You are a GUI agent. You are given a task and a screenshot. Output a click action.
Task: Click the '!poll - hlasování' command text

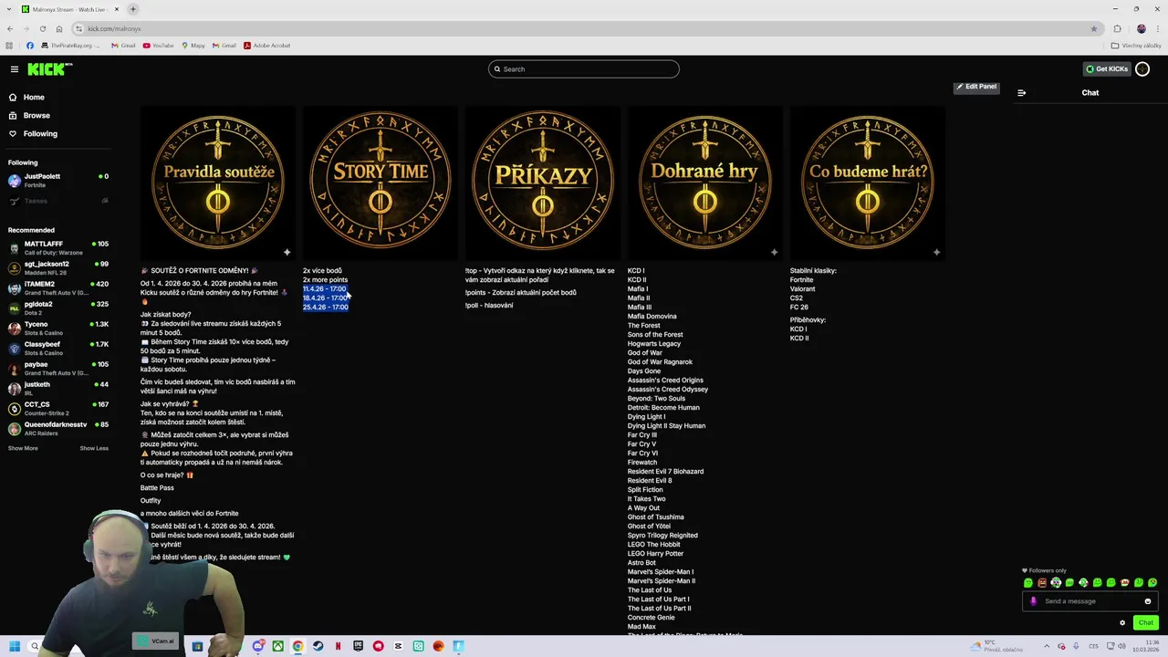pyautogui.click(x=489, y=306)
